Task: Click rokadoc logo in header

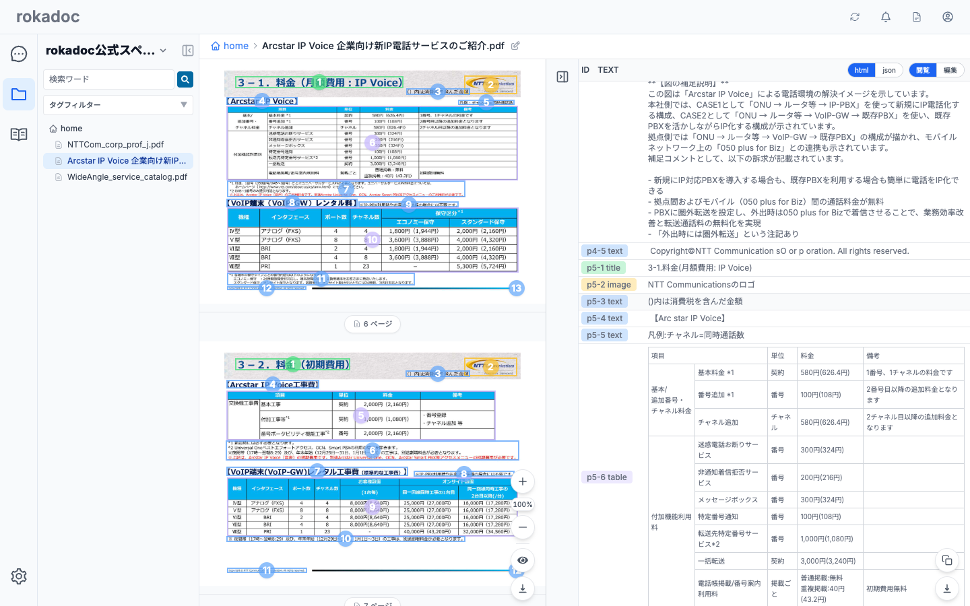Action: click(48, 17)
